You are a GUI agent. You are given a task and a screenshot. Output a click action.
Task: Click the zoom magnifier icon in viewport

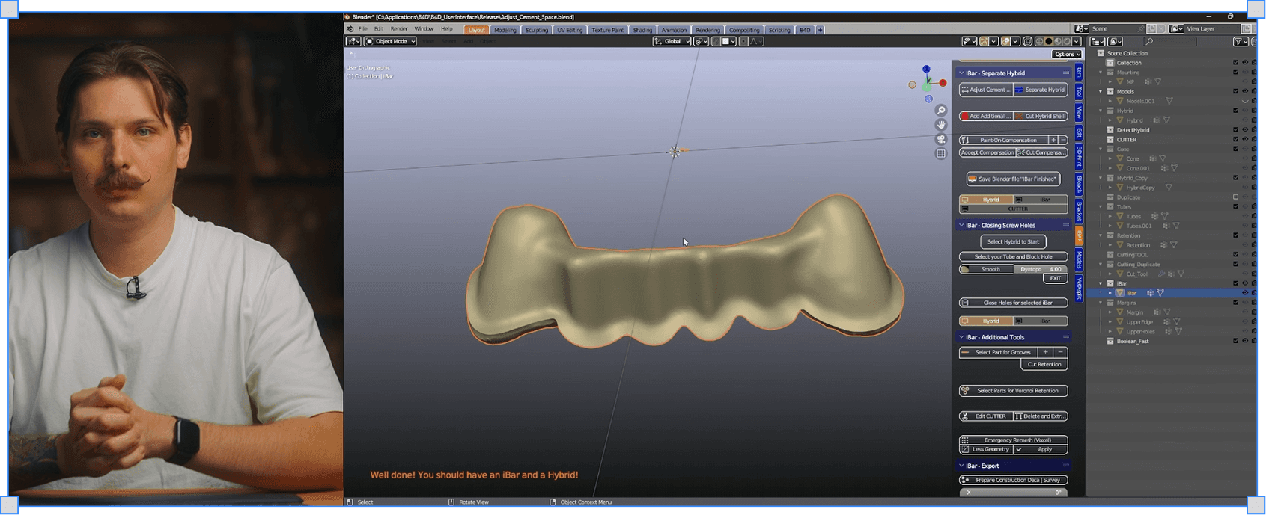click(x=941, y=111)
